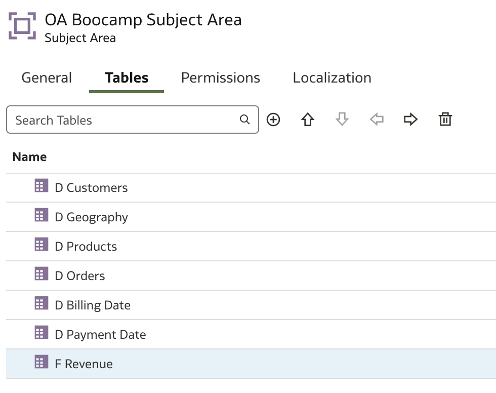496x393 pixels.
Task: Click the Add Table plus icon
Action: click(x=273, y=120)
